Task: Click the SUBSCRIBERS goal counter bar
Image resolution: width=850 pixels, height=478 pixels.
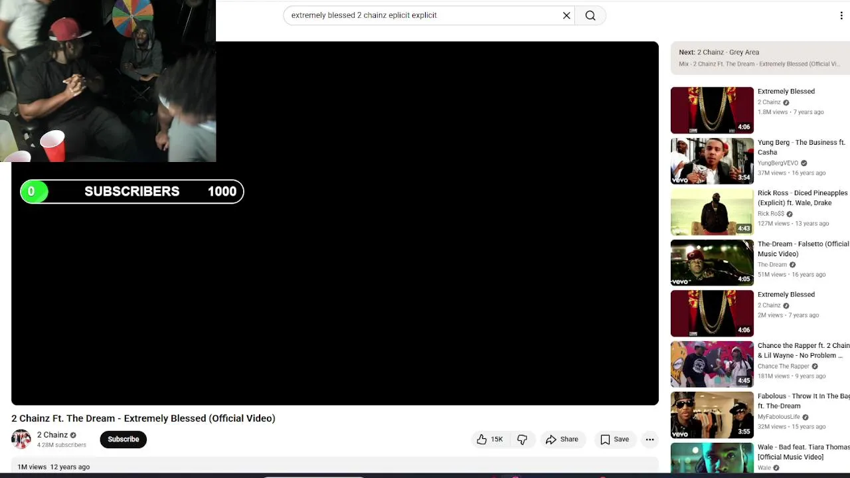Action: (132, 191)
